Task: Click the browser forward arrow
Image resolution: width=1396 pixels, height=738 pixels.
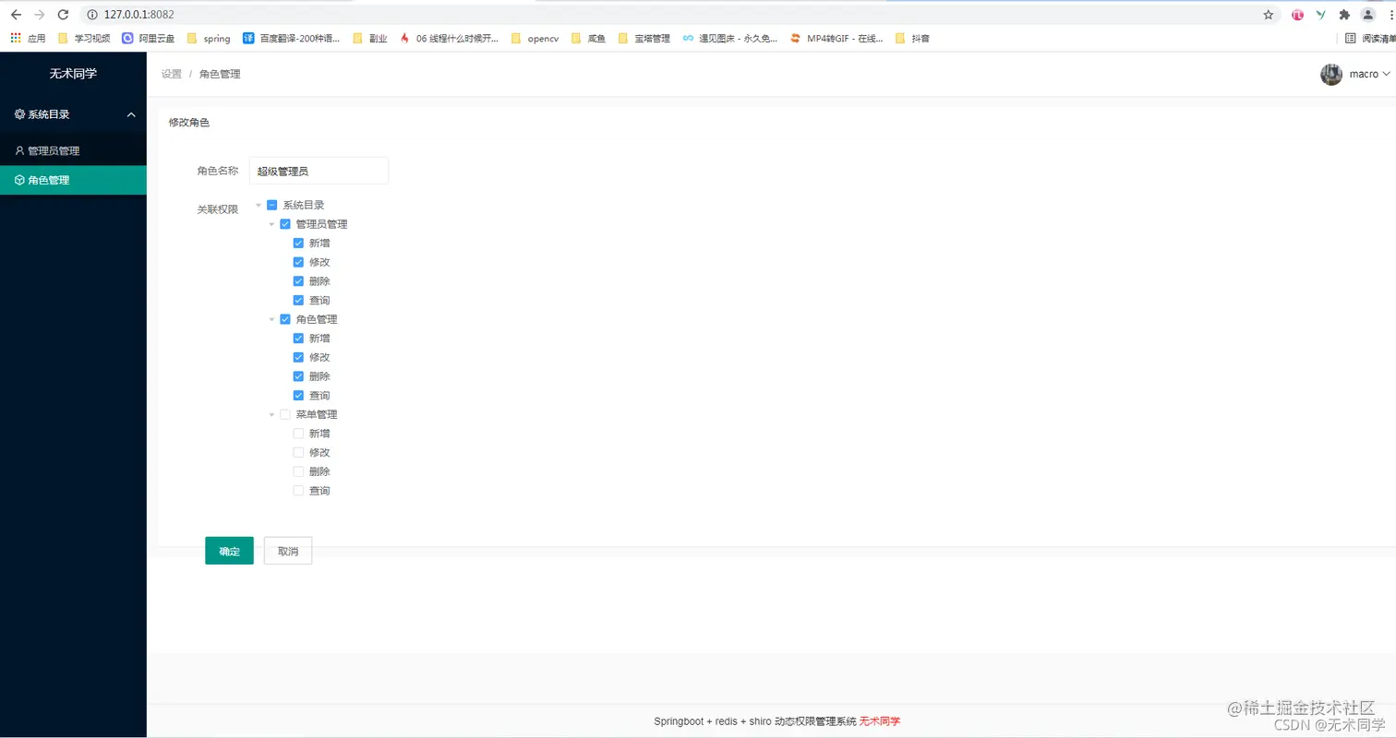Action: [39, 14]
